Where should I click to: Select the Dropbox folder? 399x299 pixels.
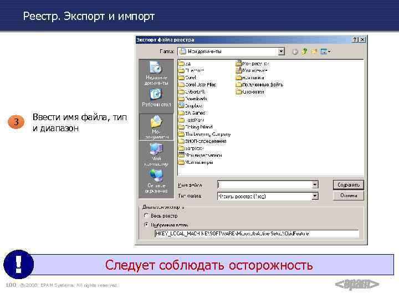[x=191, y=106]
